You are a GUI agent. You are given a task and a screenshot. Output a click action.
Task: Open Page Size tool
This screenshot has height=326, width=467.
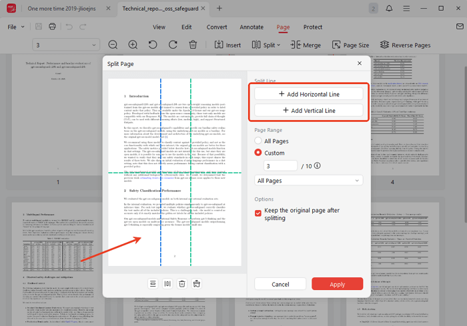350,45
